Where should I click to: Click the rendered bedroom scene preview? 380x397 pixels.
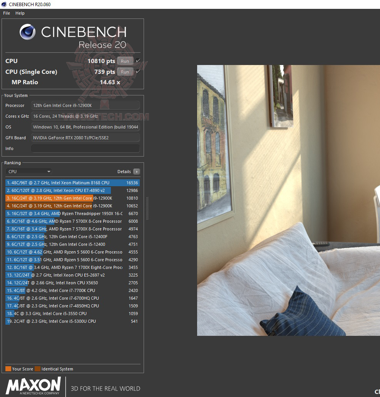click(288, 200)
